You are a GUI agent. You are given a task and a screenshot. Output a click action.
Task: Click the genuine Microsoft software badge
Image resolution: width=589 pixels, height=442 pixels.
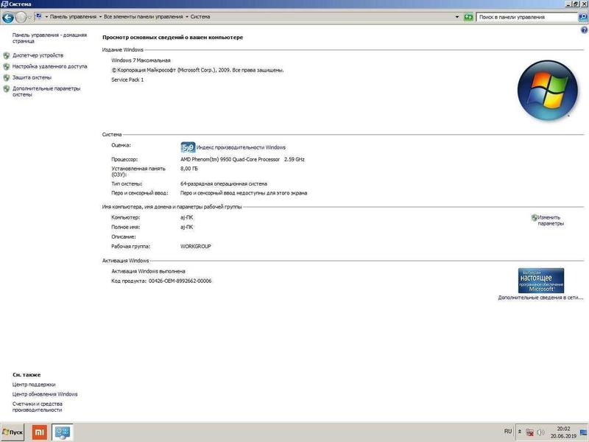[x=541, y=281]
